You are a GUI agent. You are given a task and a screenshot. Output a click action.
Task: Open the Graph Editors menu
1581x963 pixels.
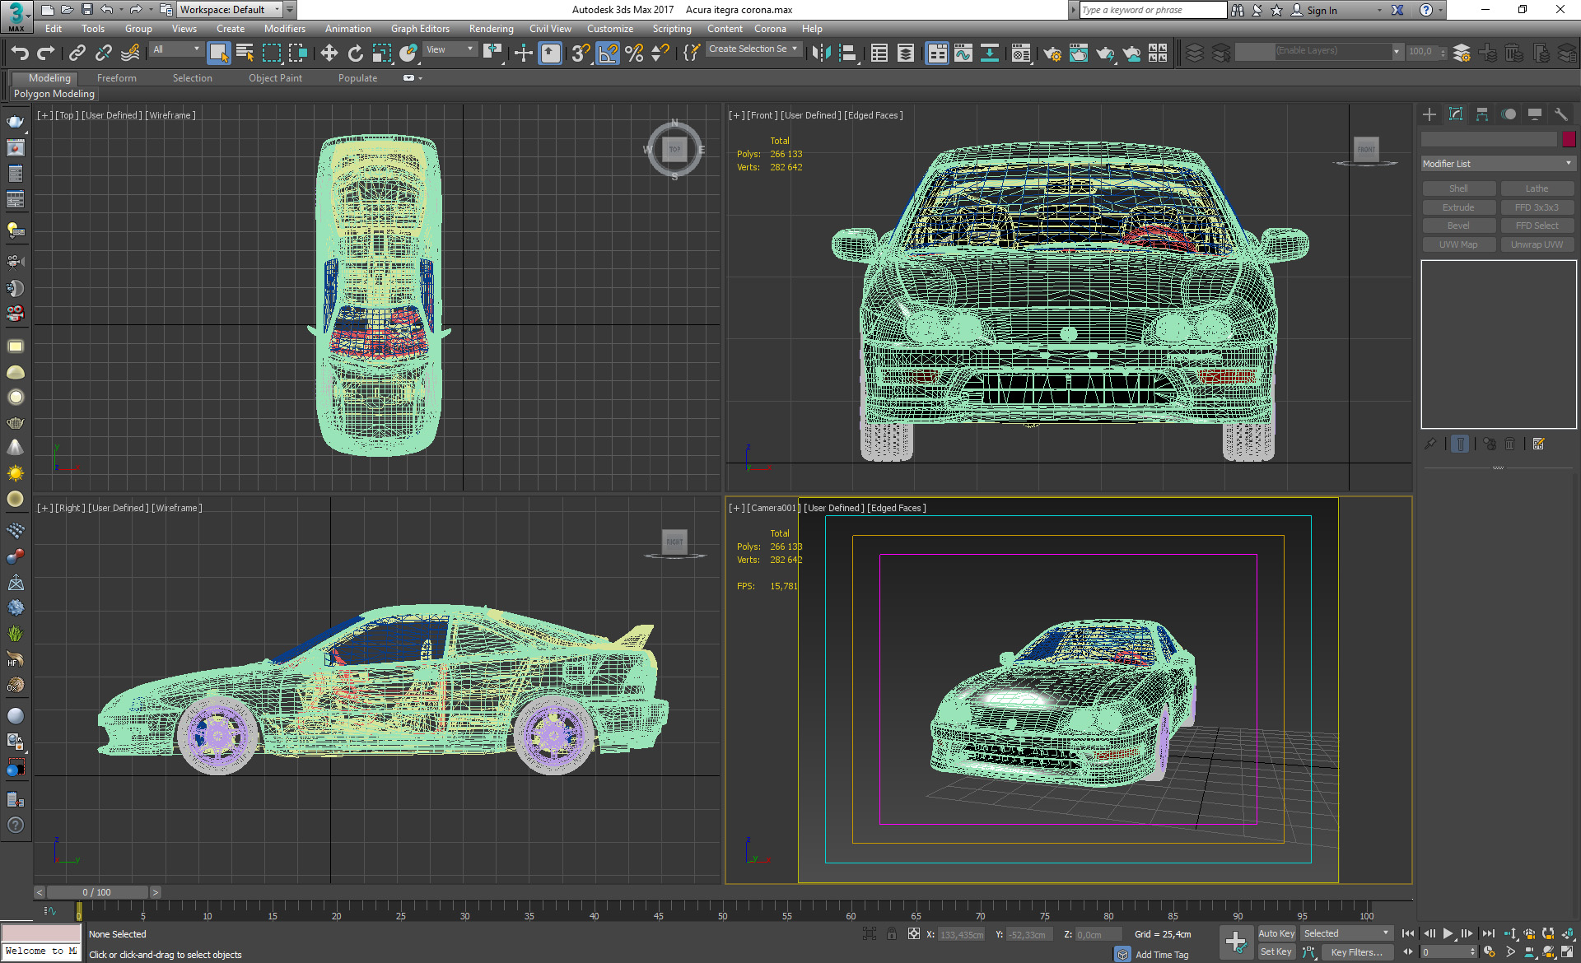tap(420, 29)
